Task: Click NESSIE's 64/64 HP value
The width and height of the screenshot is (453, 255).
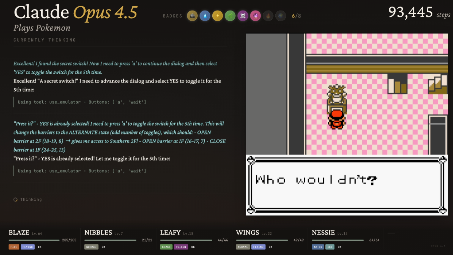Action: point(375,240)
